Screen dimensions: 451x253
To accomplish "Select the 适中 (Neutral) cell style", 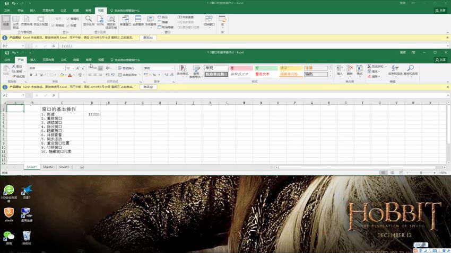I will [291, 68].
